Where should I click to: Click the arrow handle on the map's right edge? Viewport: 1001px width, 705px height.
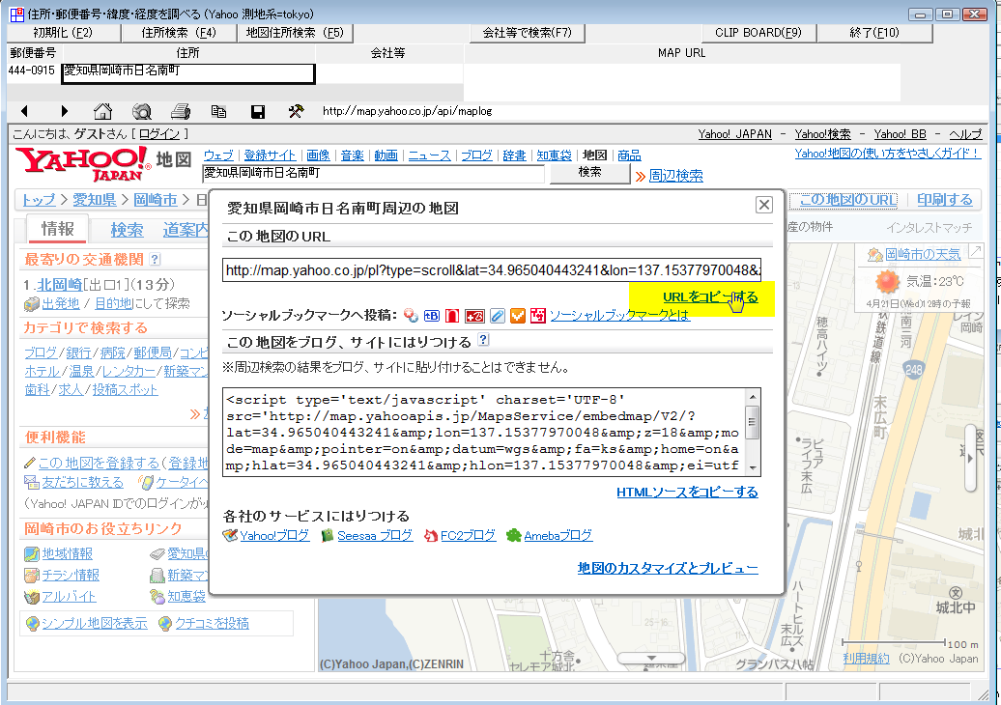(970, 458)
